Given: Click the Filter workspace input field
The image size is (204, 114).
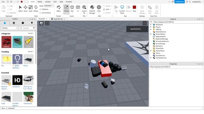Looking at the screenshot, I should [x=176, y=22].
